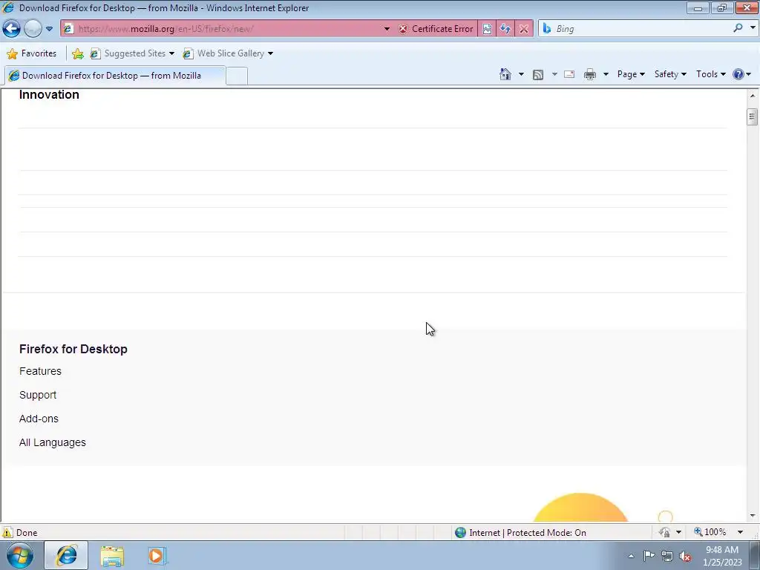The height and width of the screenshot is (570, 760).
Task: Expand the zoom level dropdown arrow
Action: pyautogui.click(x=740, y=532)
